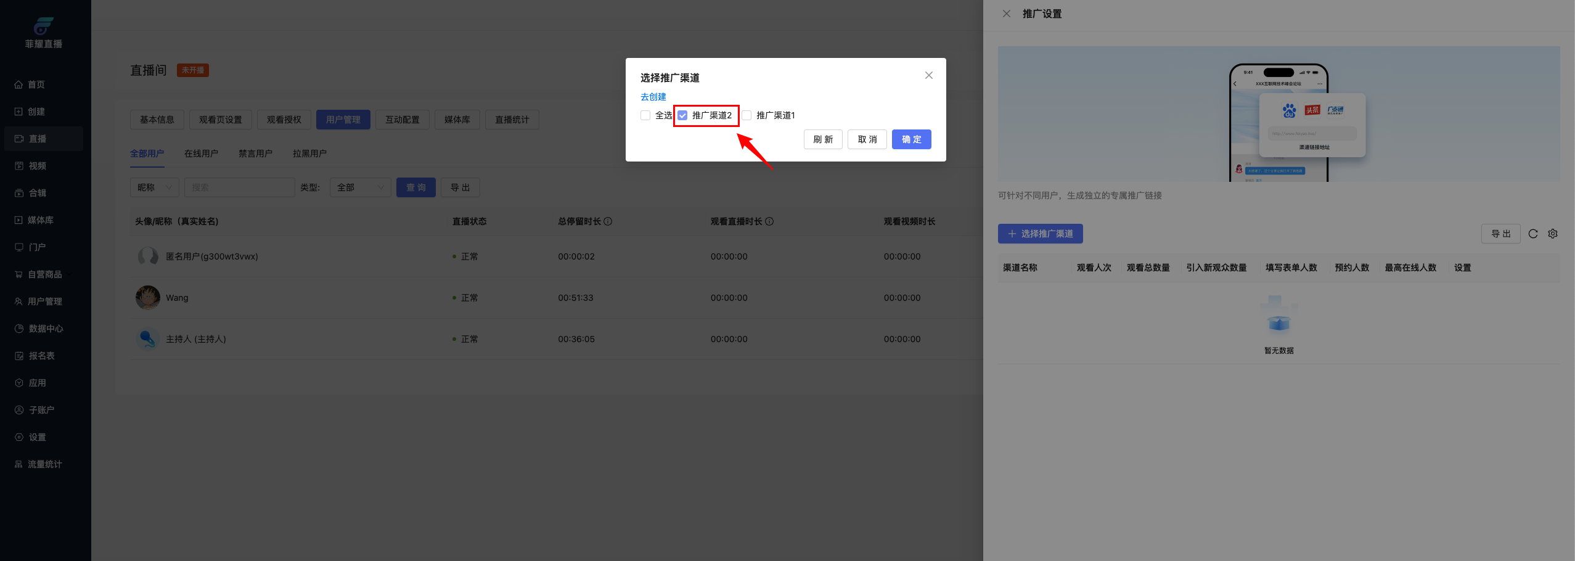Close the 推广设置 side panel

coord(1007,14)
